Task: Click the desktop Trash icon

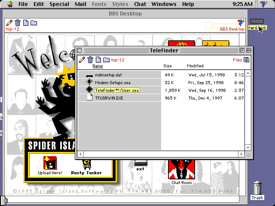Action: (257, 188)
